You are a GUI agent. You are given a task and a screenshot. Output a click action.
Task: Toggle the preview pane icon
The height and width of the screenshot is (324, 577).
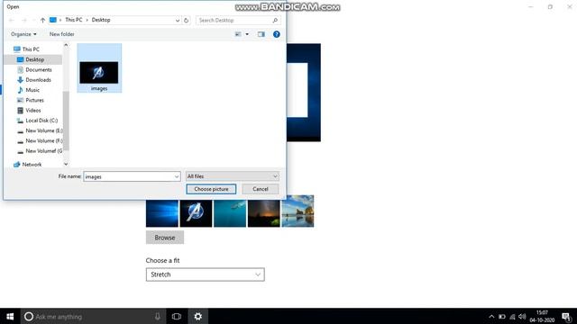point(261,34)
